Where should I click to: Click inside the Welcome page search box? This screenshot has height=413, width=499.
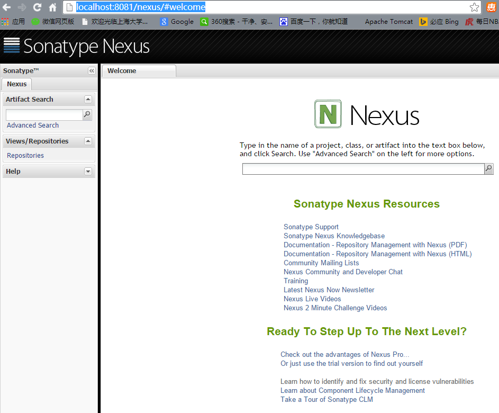[362, 168]
